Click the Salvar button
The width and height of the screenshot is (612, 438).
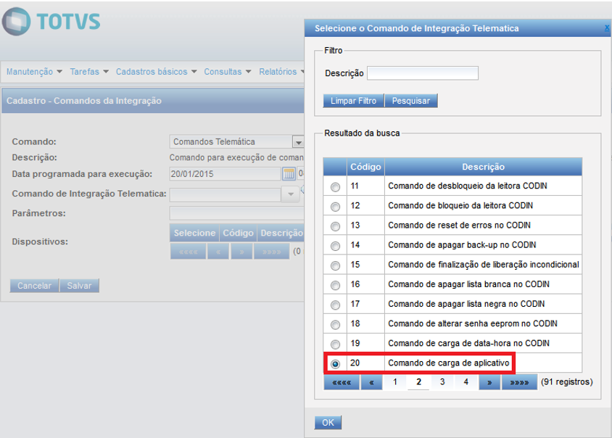(x=79, y=286)
